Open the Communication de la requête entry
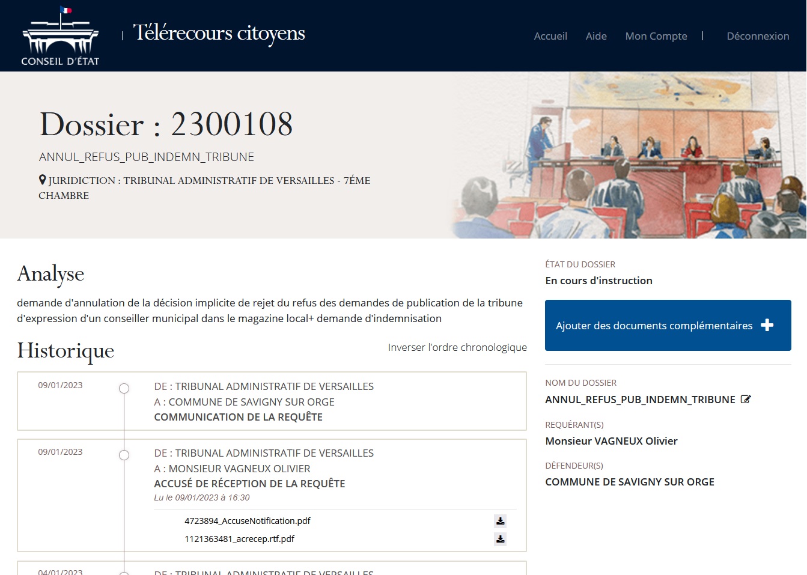 (238, 417)
